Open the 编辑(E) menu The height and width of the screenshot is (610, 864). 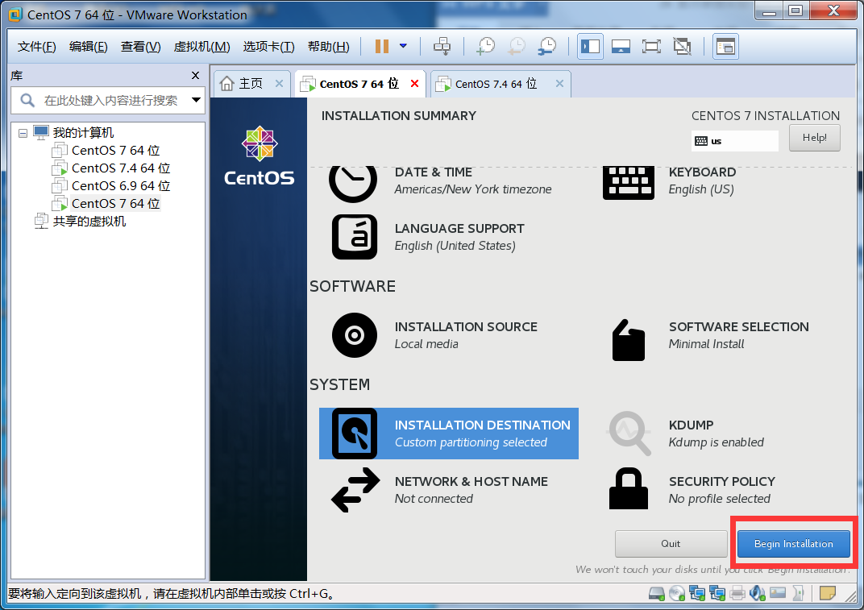click(88, 47)
